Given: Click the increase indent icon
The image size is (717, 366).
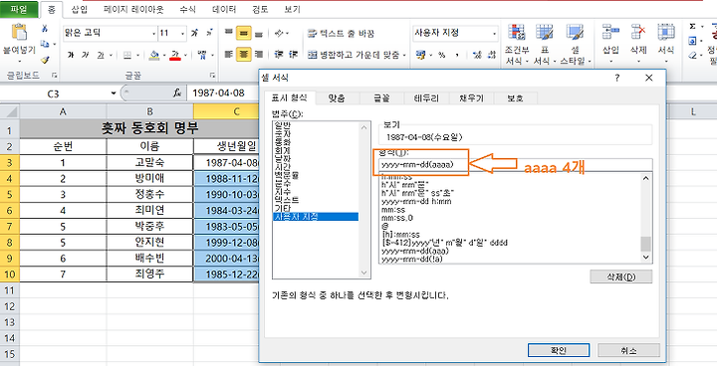Looking at the screenshot, I should coord(293,55).
